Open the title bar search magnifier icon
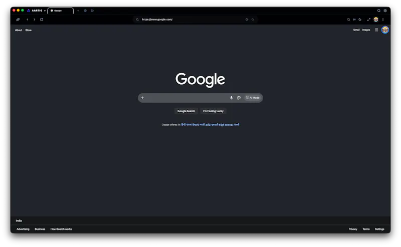Viewport: 401px width, 247px height. click(379, 11)
